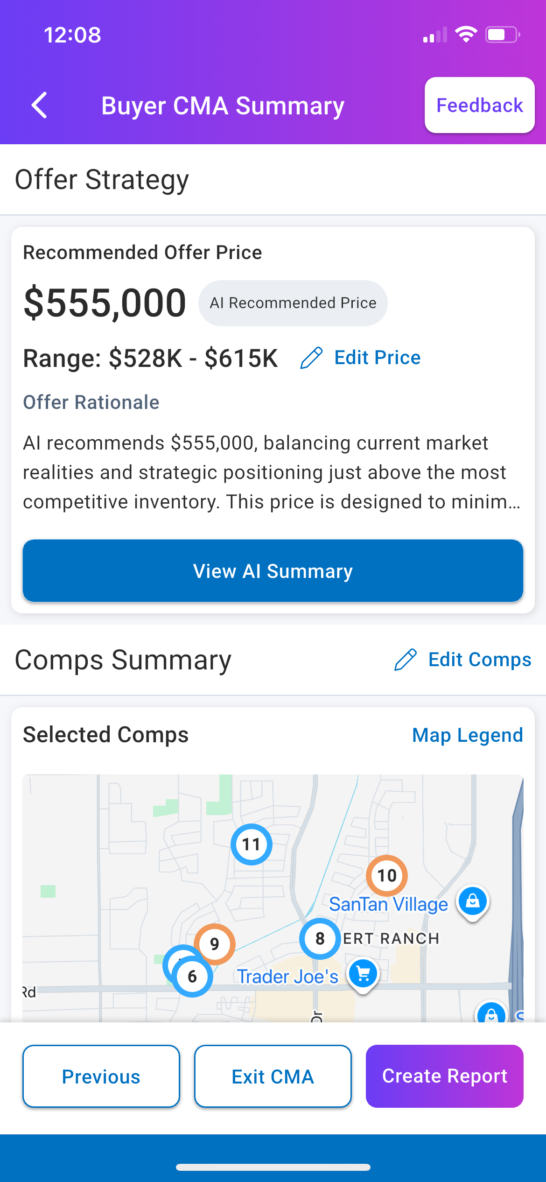Select map marker number 11

251,844
